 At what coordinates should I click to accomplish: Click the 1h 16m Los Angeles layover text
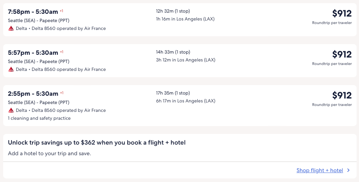185,19
